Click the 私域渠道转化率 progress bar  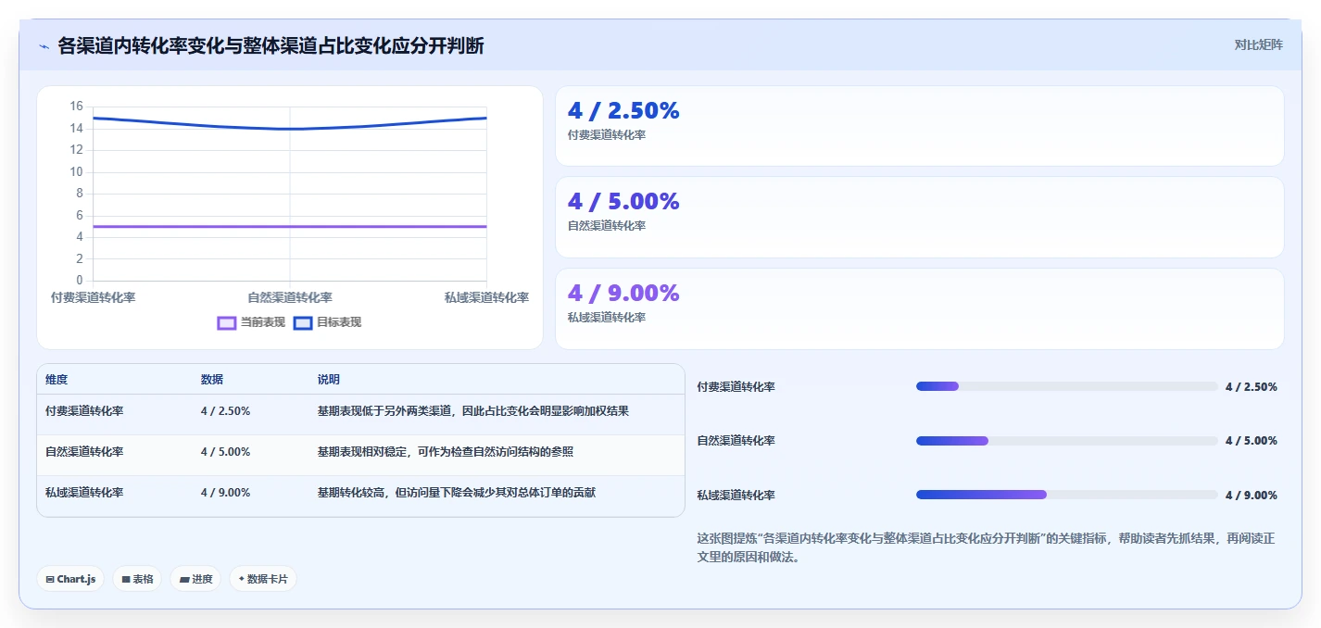(x=1067, y=495)
